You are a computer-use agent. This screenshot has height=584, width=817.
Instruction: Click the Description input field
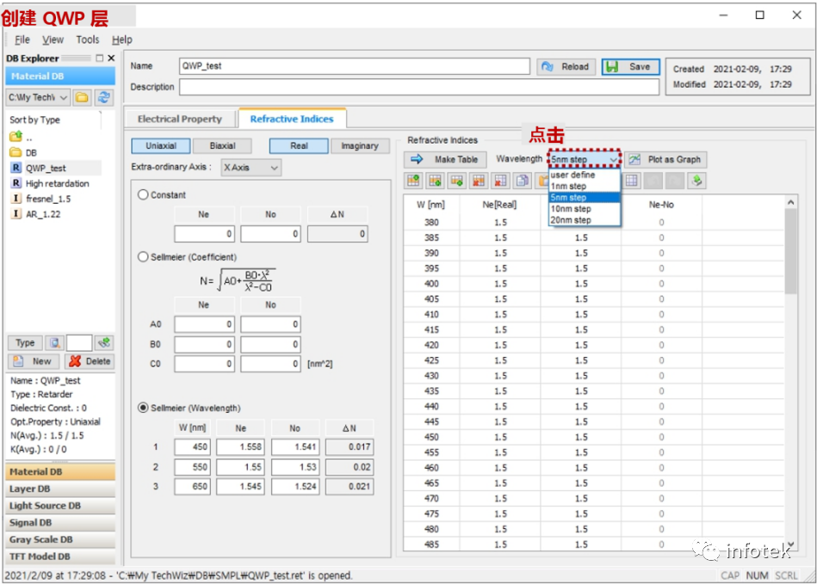click(x=419, y=87)
